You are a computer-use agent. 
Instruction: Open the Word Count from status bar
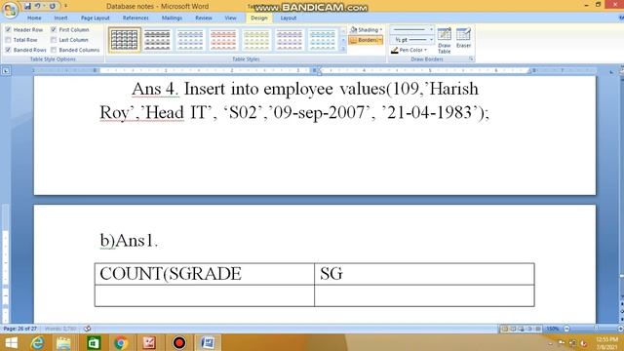click(x=60, y=329)
